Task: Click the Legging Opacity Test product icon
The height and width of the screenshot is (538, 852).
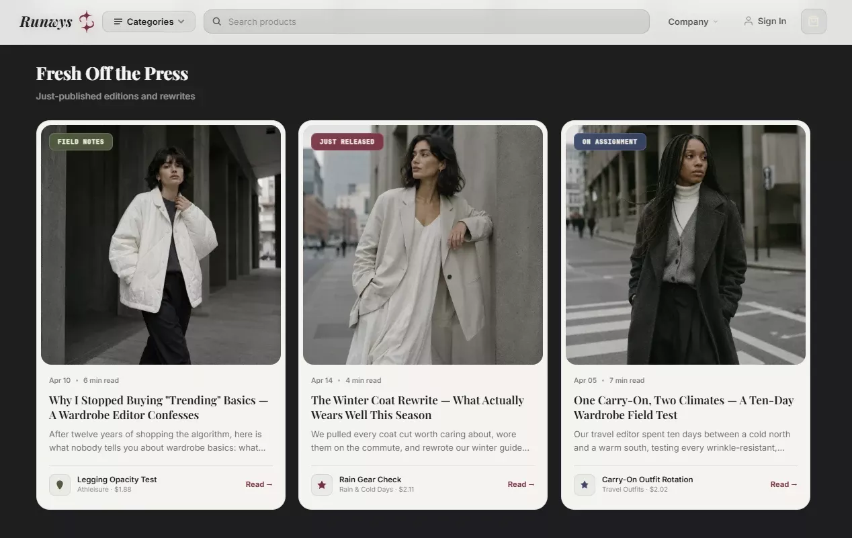Action: point(60,485)
